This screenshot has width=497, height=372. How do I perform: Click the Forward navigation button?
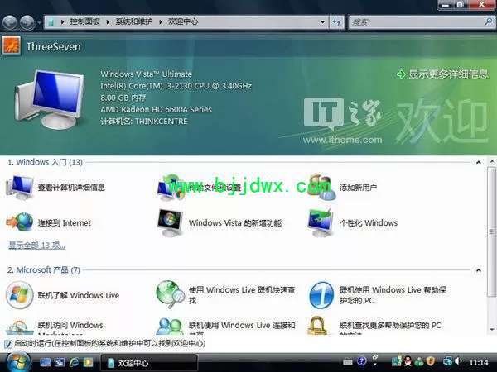(27, 22)
